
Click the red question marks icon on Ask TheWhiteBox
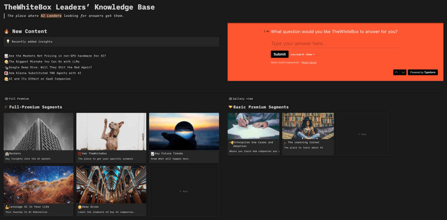coord(80,154)
